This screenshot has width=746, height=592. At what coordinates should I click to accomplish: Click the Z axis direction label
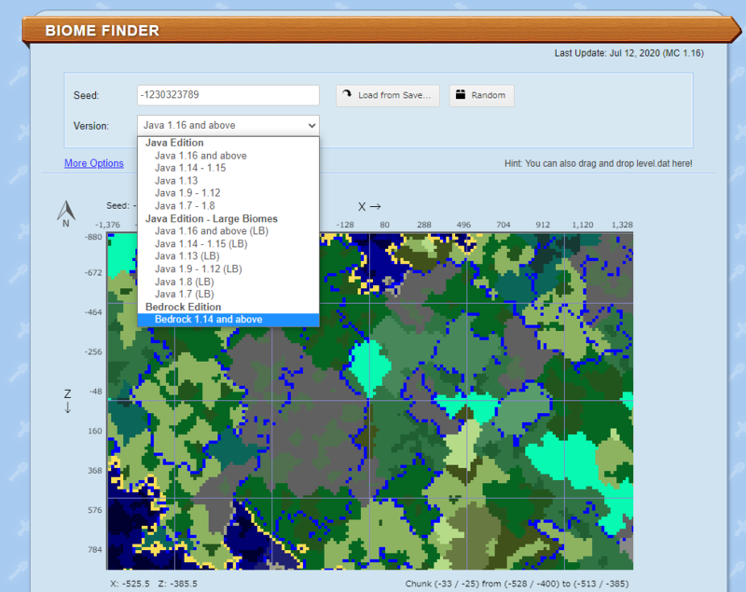tap(67, 401)
